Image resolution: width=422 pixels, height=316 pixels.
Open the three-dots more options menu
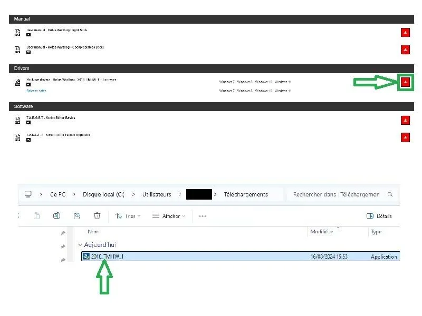(x=203, y=216)
